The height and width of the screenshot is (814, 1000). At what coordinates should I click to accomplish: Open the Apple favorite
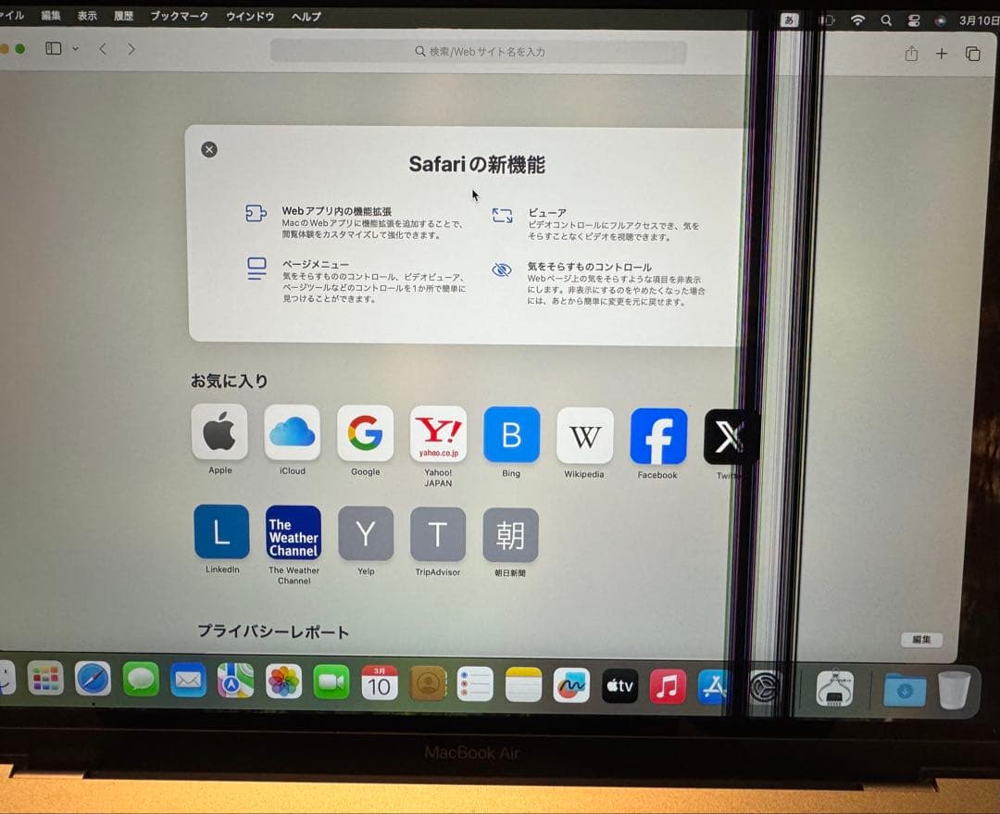pos(219,440)
